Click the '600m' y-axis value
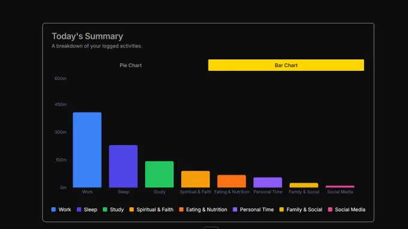 click(61, 78)
